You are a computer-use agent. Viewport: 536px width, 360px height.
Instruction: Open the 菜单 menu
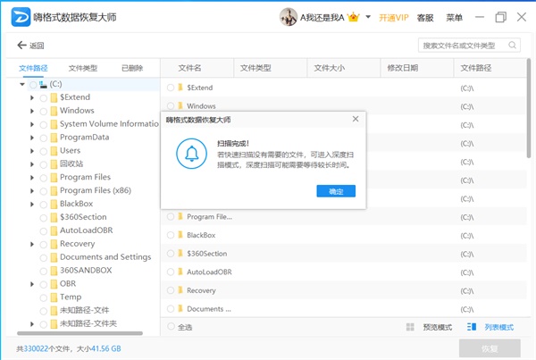454,18
